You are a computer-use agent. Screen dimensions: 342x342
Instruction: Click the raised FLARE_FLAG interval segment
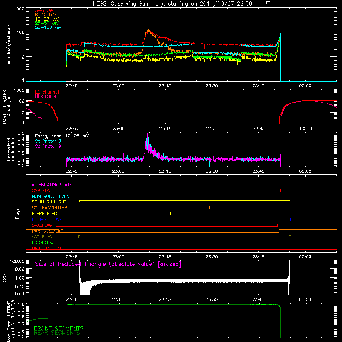[x=156, y=212]
